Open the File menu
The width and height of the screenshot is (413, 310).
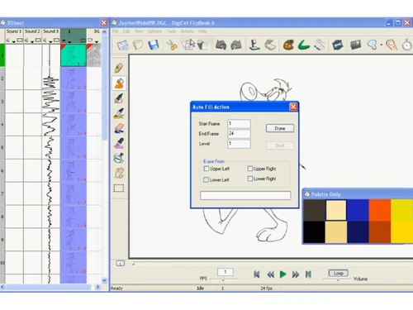click(x=115, y=31)
